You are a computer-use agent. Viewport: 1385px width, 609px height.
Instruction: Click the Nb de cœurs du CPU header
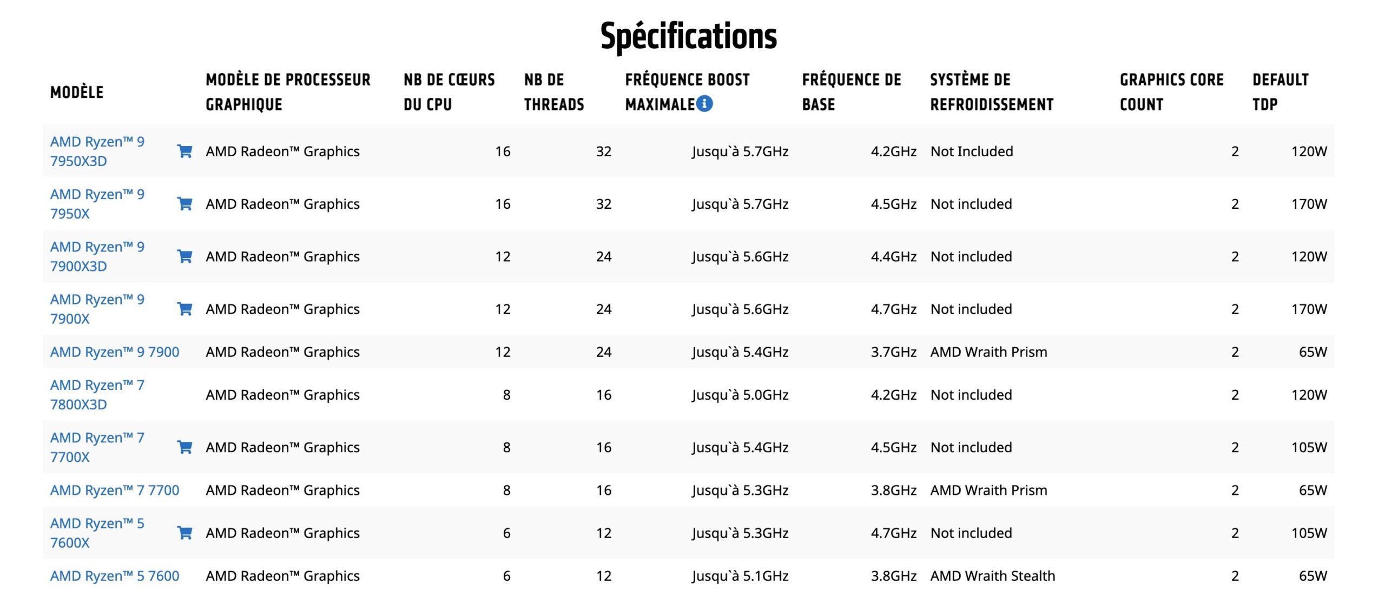(x=449, y=92)
